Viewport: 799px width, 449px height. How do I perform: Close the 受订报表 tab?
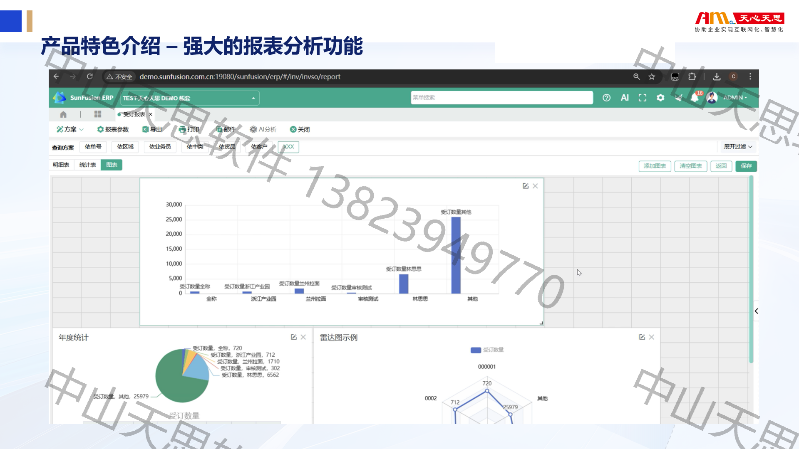click(151, 114)
